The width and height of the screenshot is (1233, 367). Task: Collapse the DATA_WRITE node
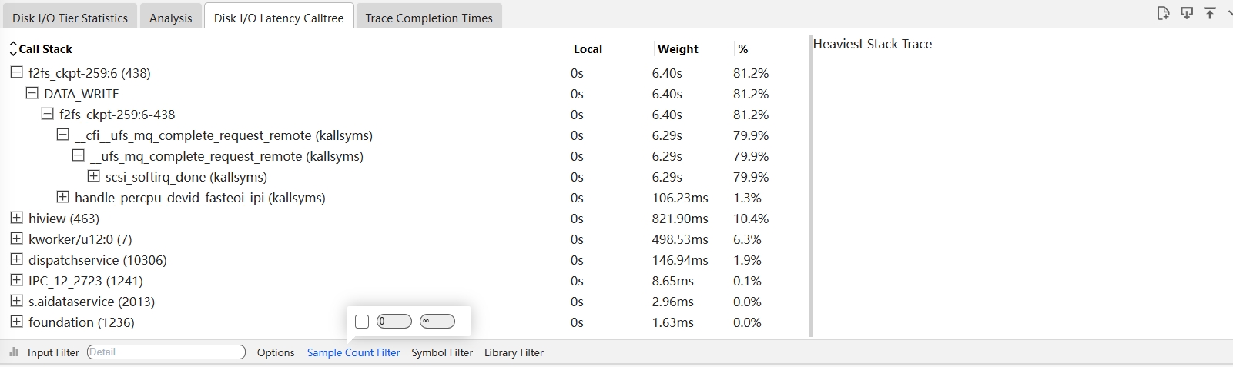click(32, 94)
